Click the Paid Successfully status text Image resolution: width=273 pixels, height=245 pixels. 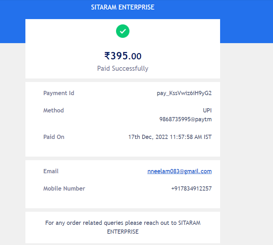pyautogui.click(x=123, y=69)
